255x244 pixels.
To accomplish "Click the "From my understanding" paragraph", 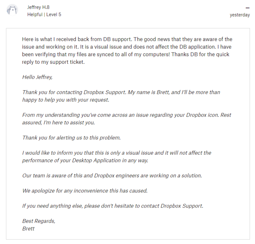I will tap(127, 119).
